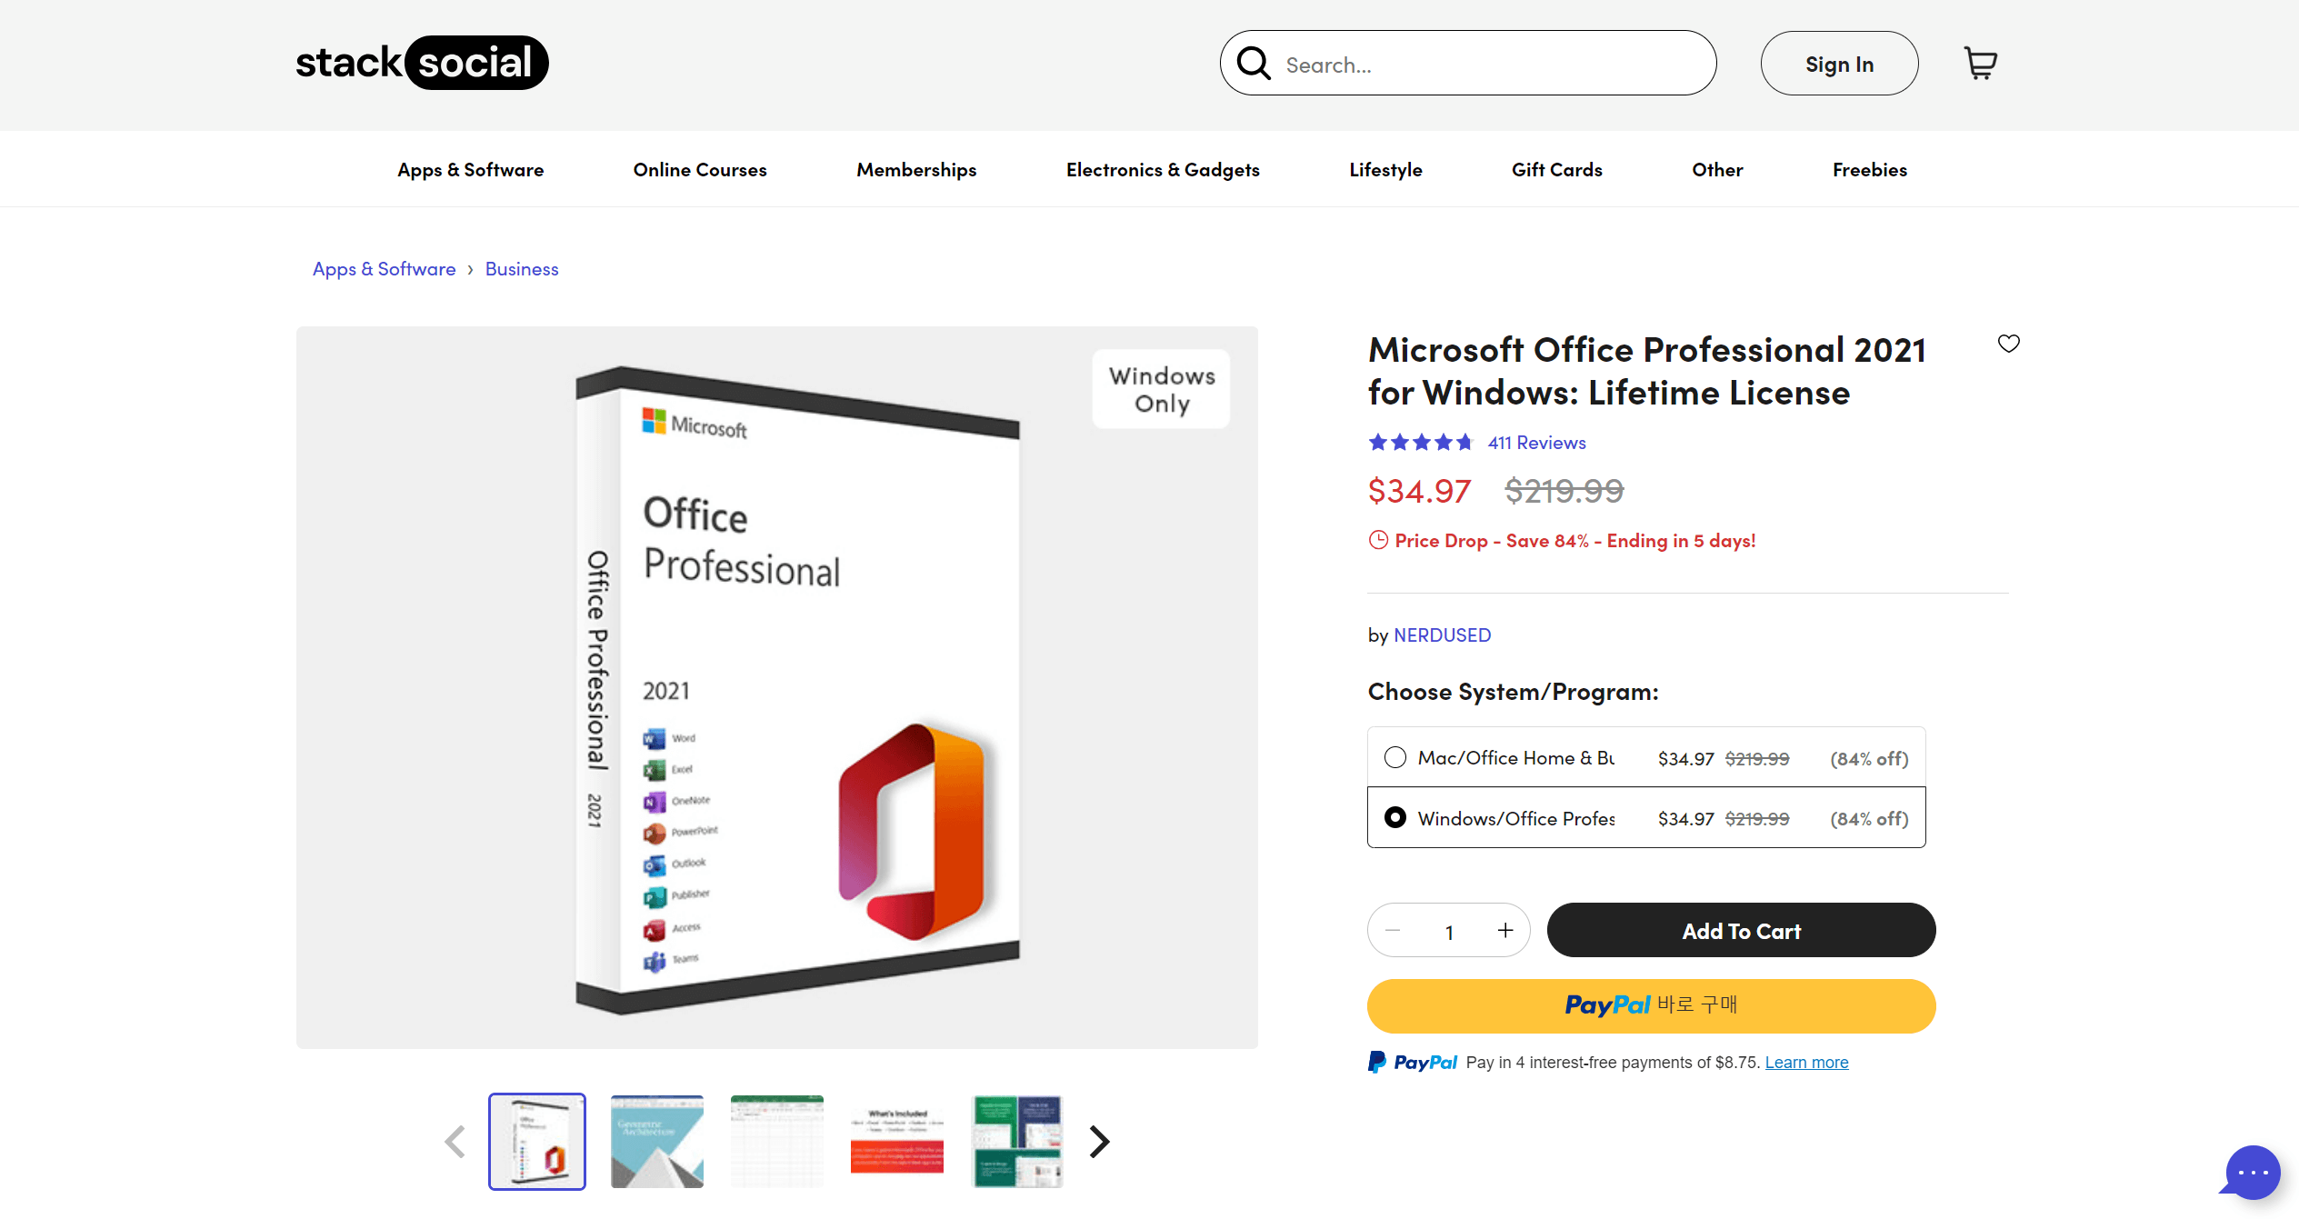Select Windows/Office Professional radio option
The width and height of the screenshot is (2299, 1219).
tap(1395, 817)
